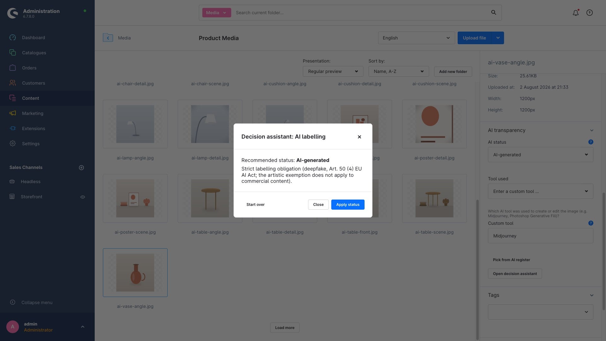The image size is (606, 341).
Task: Click the Upload file button
Action: click(x=474, y=38)
